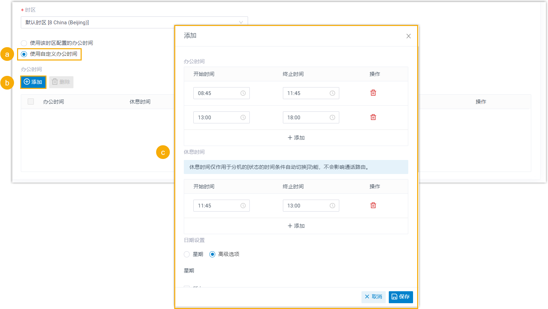Open clock picker for 13:00 break end
The width and height of the screenshot is (548, 309).
332,206
